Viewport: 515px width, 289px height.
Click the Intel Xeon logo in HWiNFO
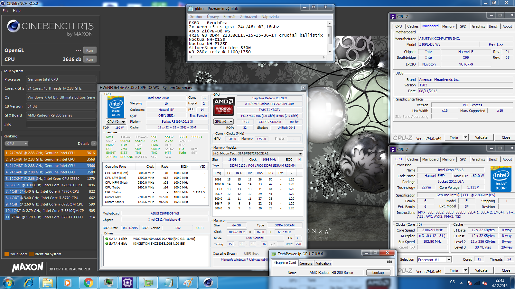(116, 107)
